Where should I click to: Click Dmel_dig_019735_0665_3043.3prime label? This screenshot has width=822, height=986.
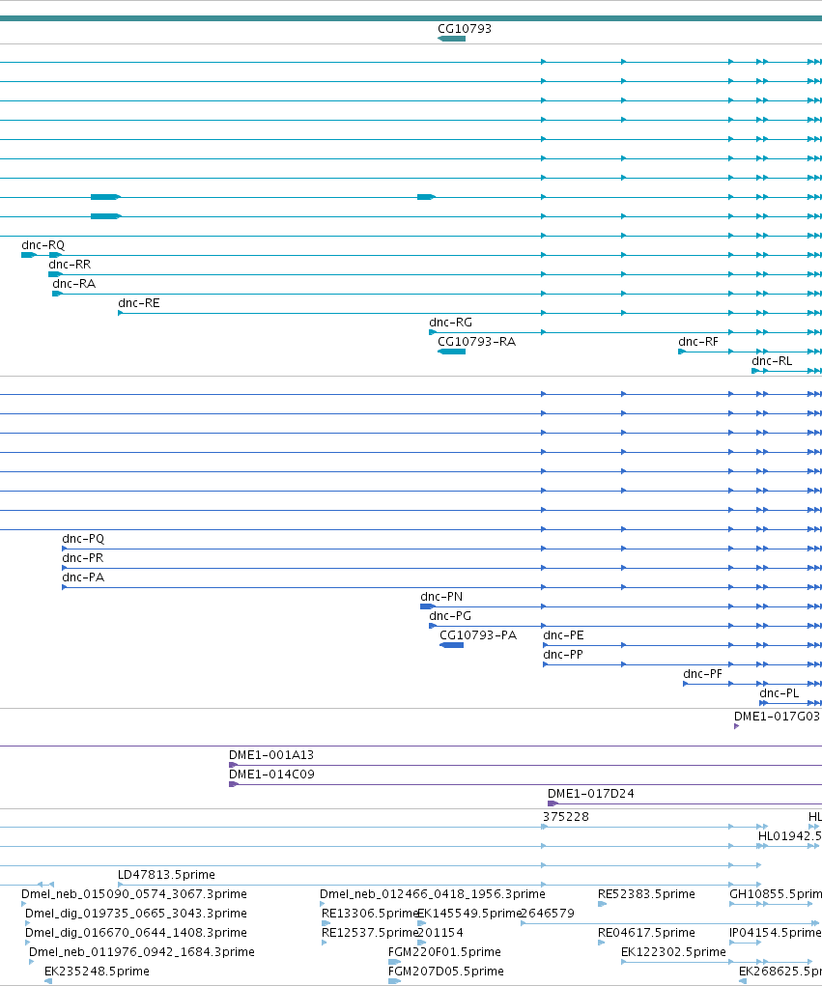tap(136, 914)
